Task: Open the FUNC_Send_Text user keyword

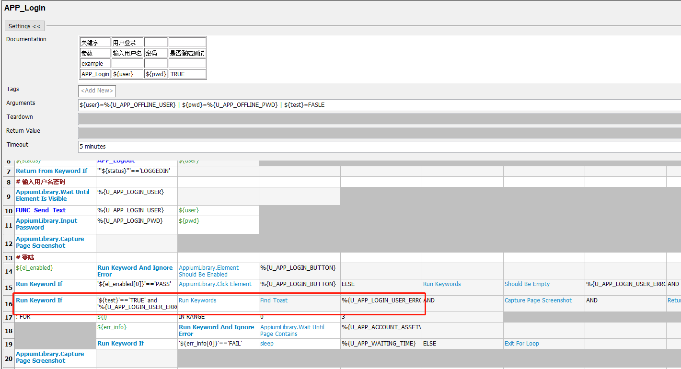Action: click(41, 210)
